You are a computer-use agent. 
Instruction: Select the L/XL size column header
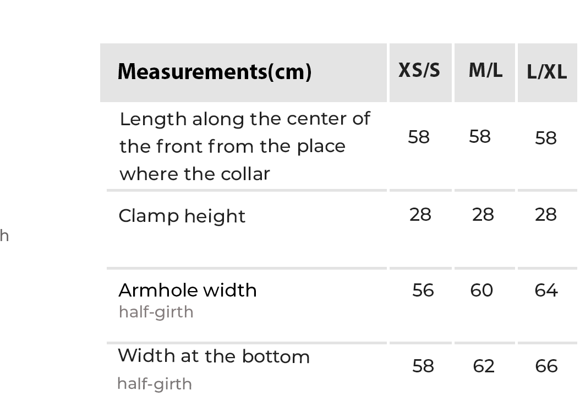546,72
